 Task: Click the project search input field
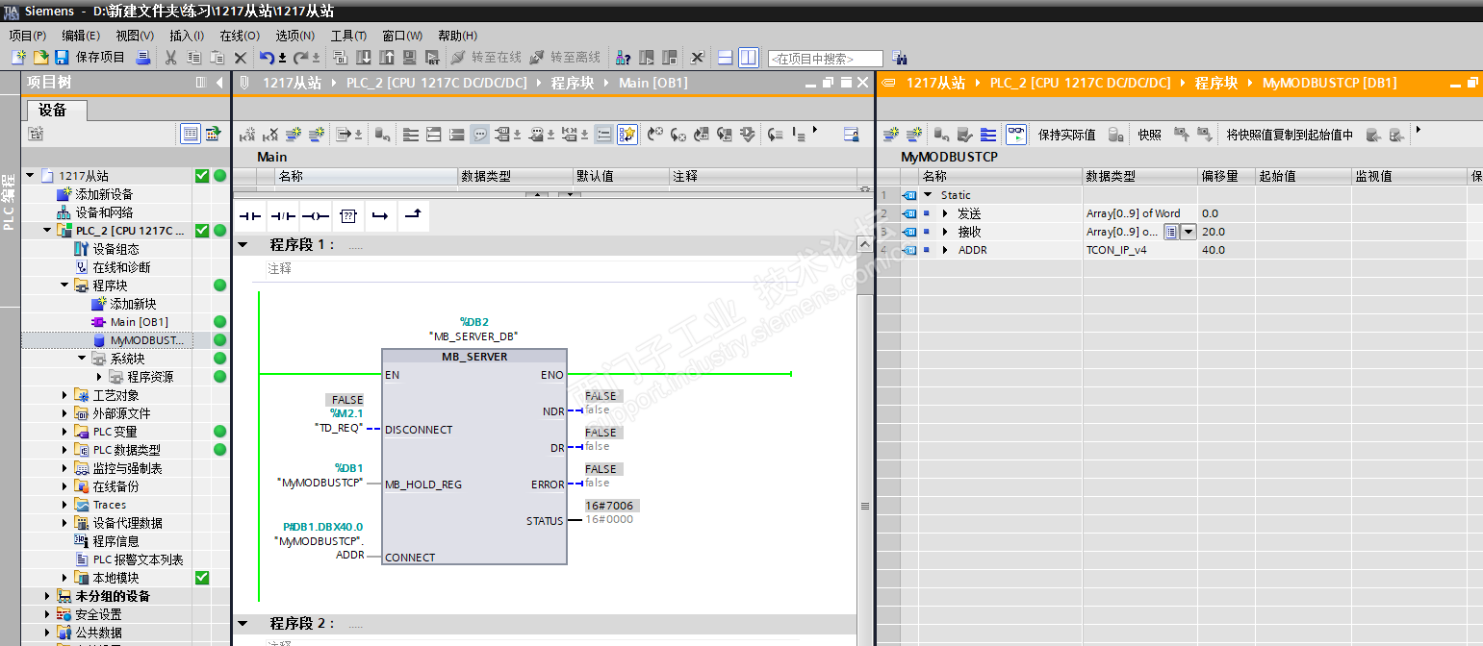[825, 59]
